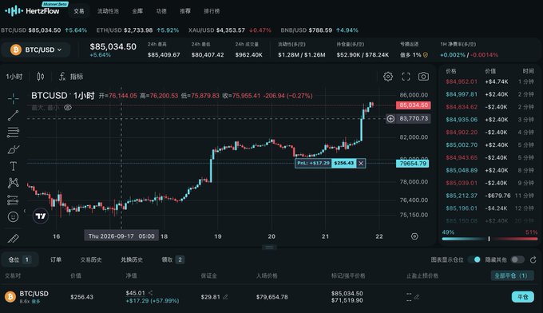Open the 1小时 timeframe selector
This screenshot has width=543, height=313.
tap(14, 77)
